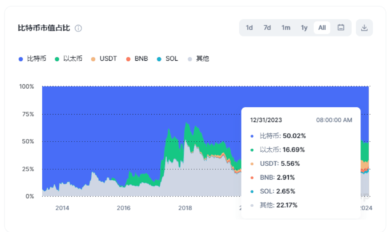Click the info icon beside 比特币市值占比 title
This screenshot has width=389, height=232.
tap(78, 28)
